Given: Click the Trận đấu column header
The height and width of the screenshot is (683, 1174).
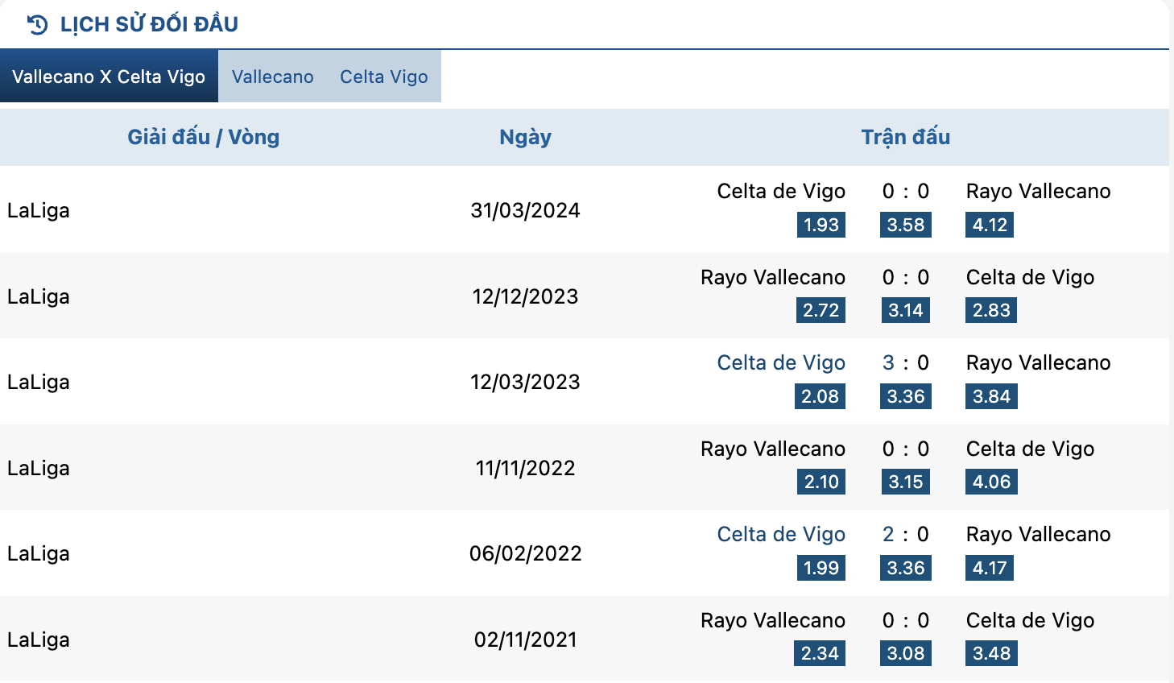Looking at the screenshot, I should (906, 137).
